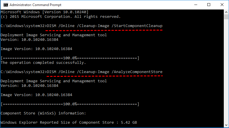Open the Command Prompt system menu icon
Image resolution: width=229 pixels, height=128 pixels.
4,5
